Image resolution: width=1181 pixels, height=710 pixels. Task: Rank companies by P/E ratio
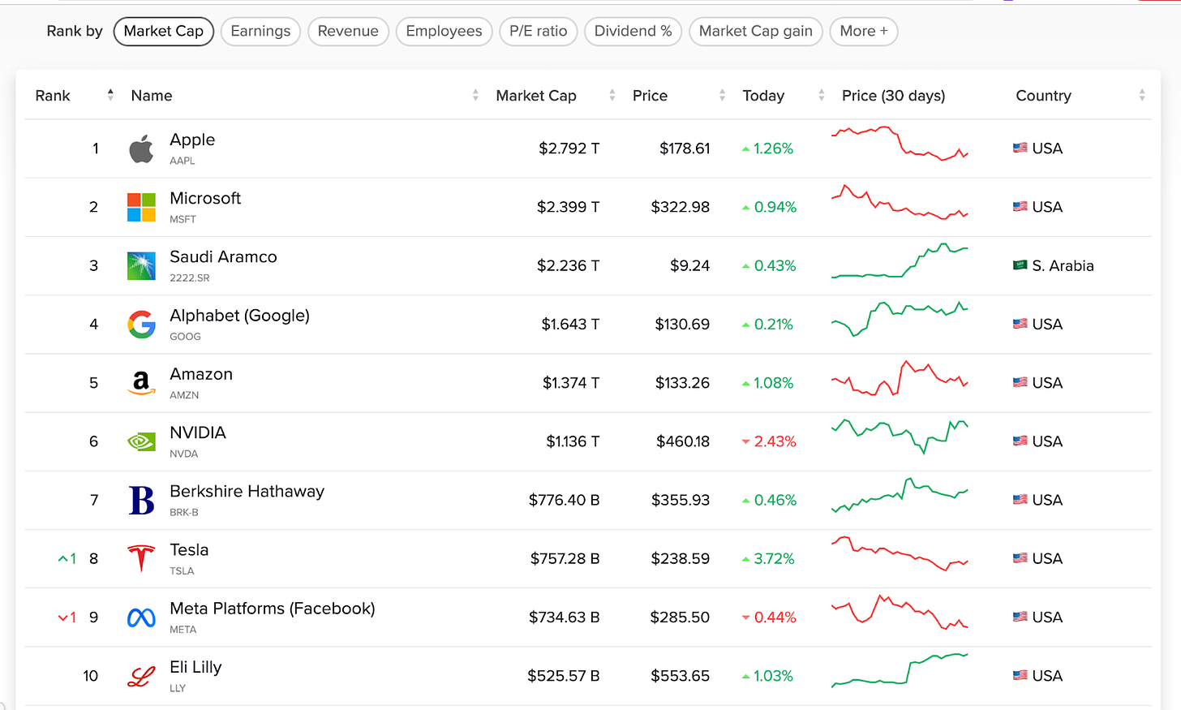point(539,32)
